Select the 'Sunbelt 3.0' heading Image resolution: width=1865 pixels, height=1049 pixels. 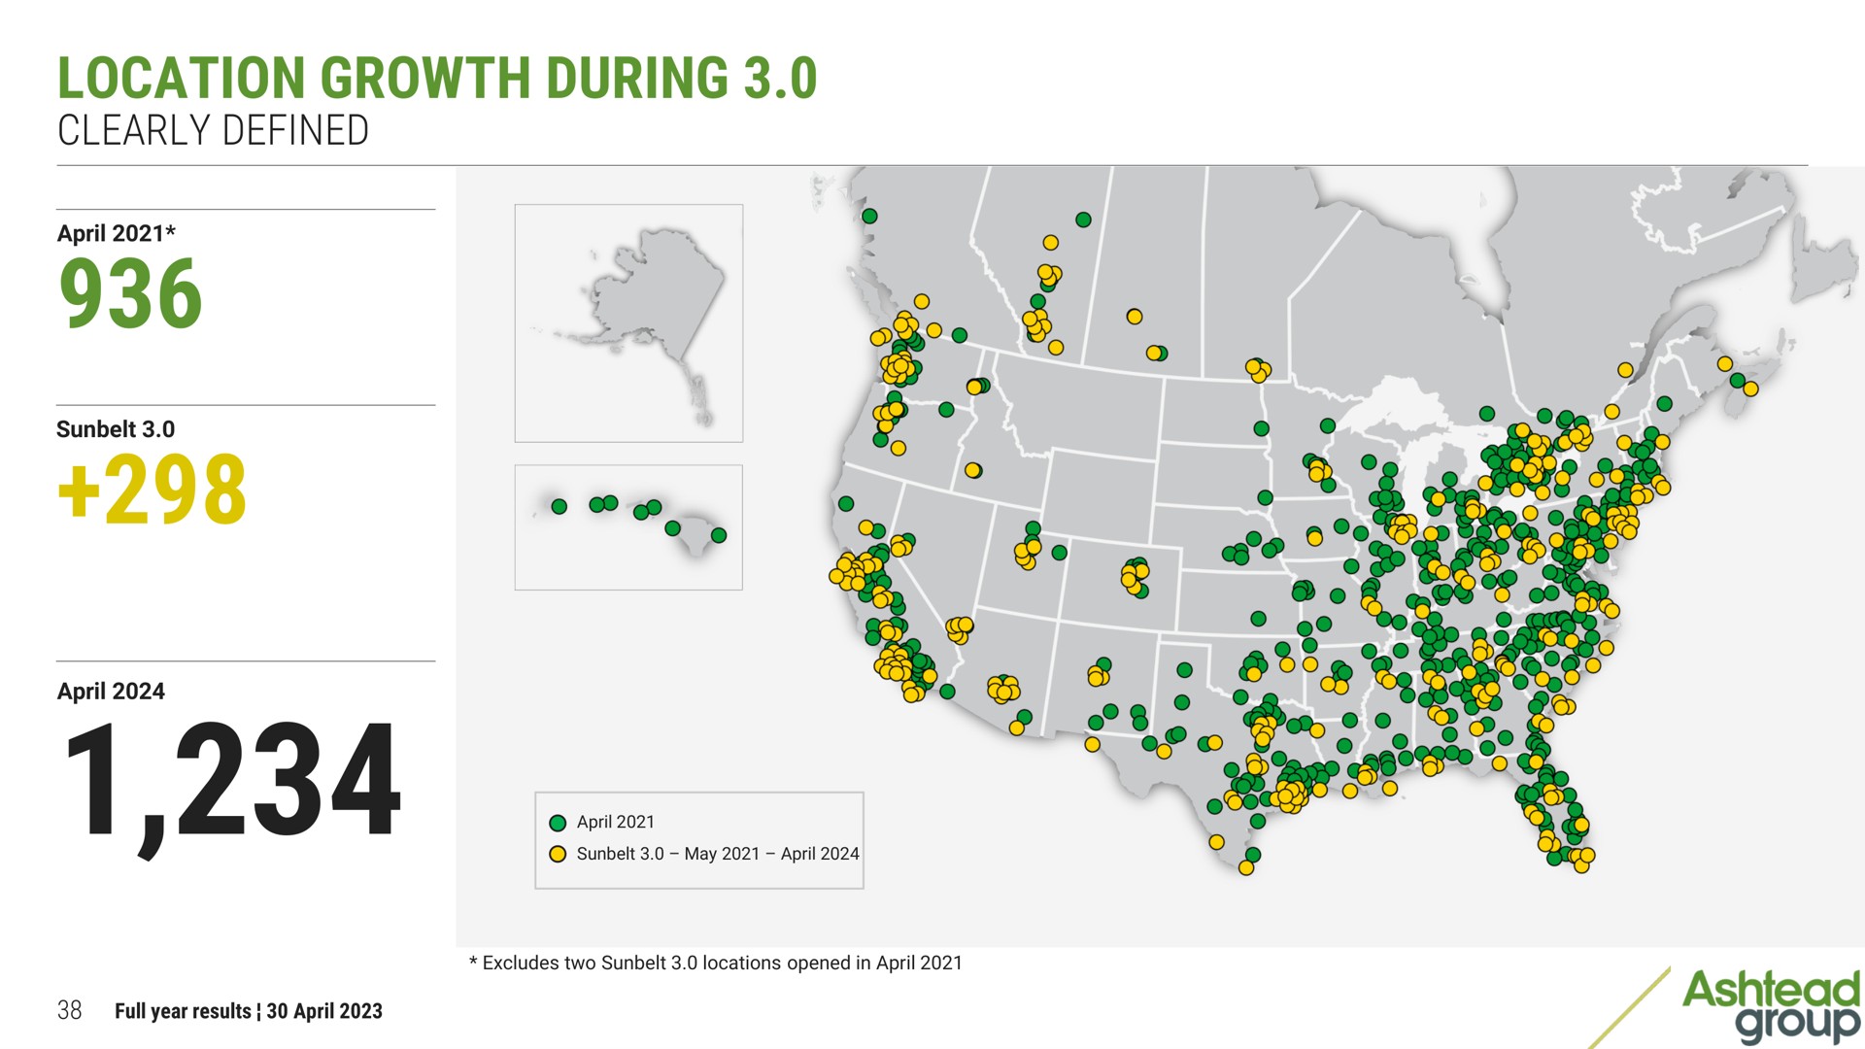click(x=116, y=429)
